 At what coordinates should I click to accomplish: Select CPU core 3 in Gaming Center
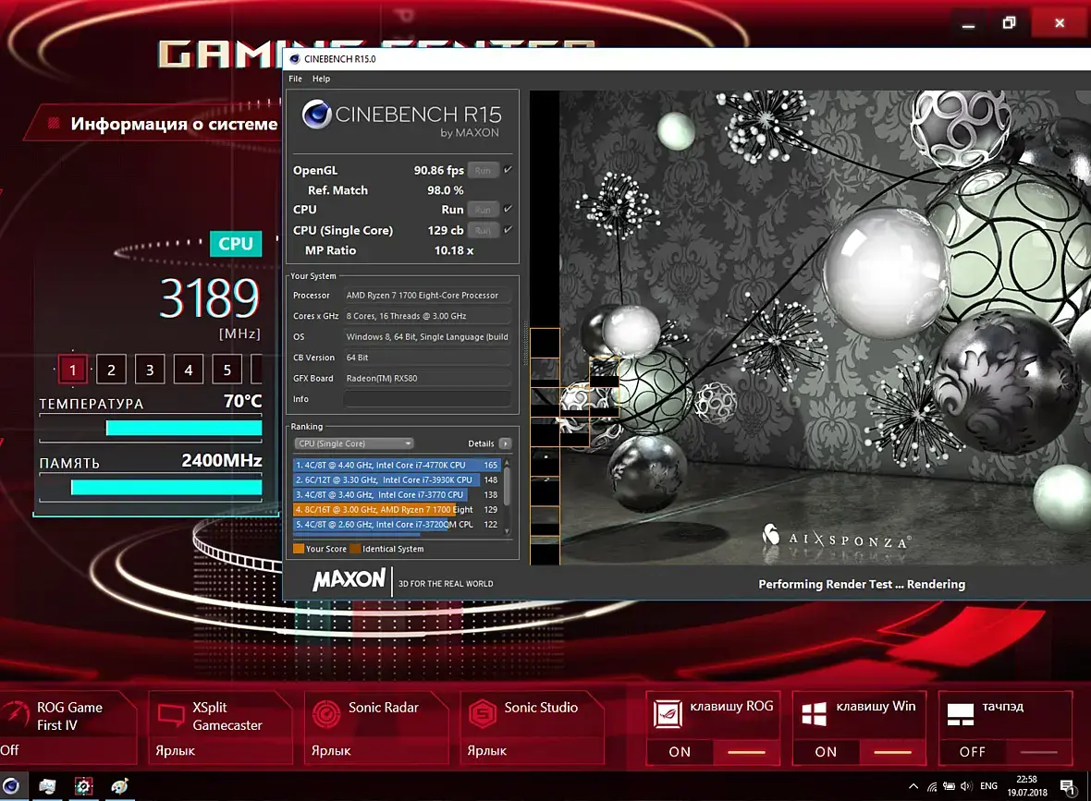(150, 370)
